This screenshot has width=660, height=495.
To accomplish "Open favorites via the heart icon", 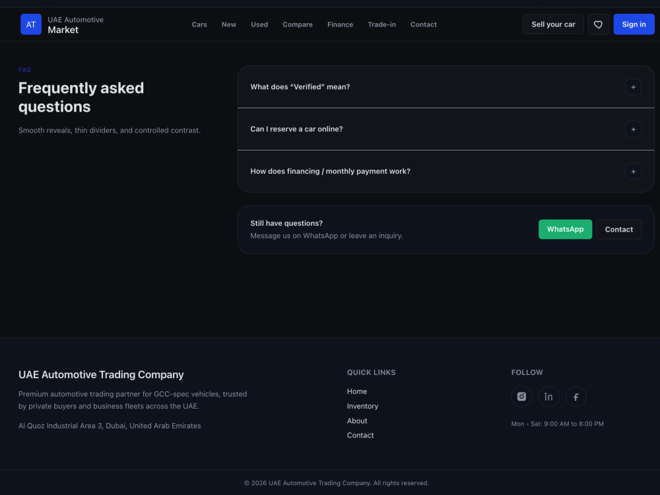I will click(x=598, y=24).
